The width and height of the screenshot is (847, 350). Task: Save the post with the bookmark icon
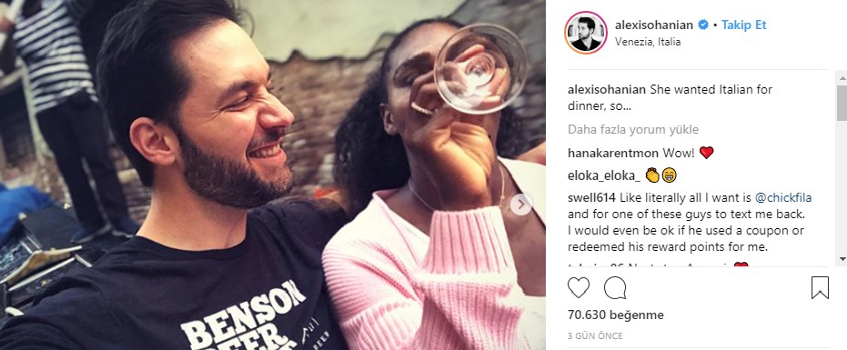pos(820,287)
